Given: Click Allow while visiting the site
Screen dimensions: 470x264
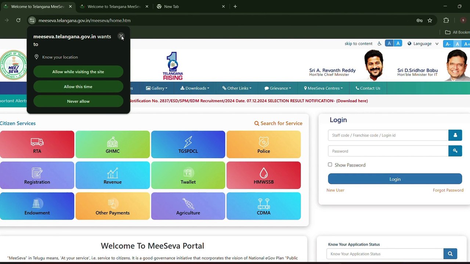Looking at the screenshot, I should click(78, 72).
